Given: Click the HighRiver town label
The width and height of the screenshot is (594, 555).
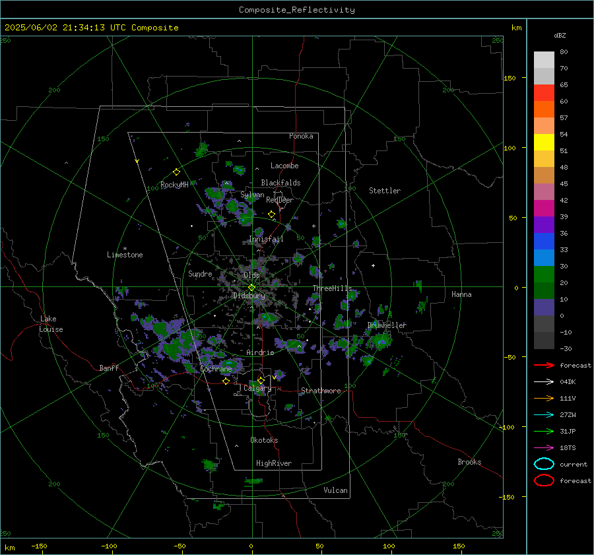Looking at the screenshot, I should (x=273, y=463).
